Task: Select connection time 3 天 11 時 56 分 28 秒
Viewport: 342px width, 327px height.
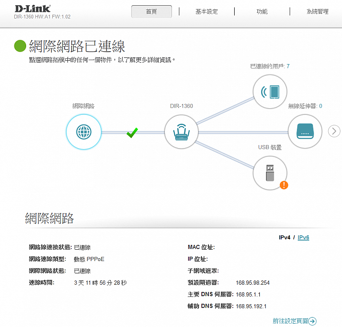Action: point(100,283)
